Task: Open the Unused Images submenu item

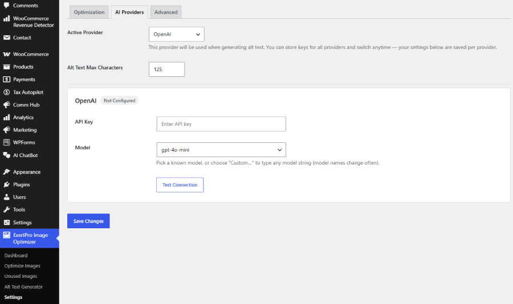Action: pos(21,276)
